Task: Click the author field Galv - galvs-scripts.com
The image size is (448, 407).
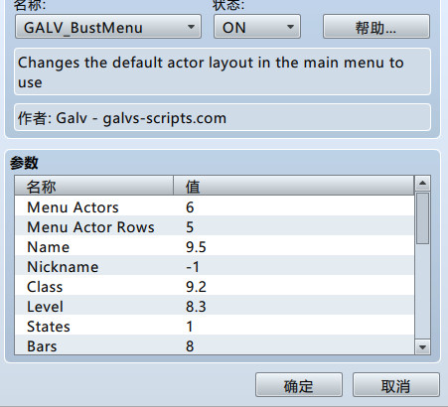Action: [223, 117]
